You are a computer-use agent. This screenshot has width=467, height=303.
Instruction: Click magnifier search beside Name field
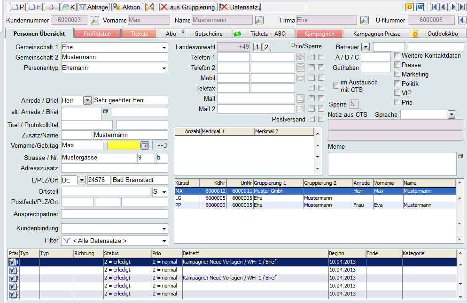click(x=259, y=20)
